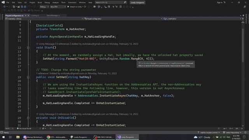Click the settings gear at tab strip end

pyautogui.click(x=243, y=16)
